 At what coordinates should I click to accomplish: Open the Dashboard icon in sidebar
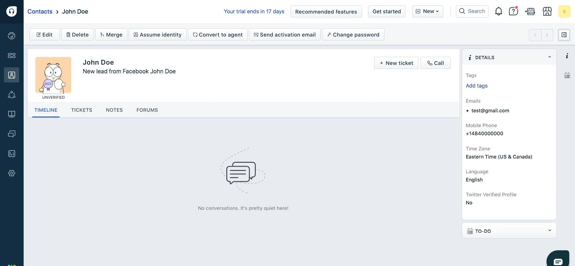[x=12, y=36]
